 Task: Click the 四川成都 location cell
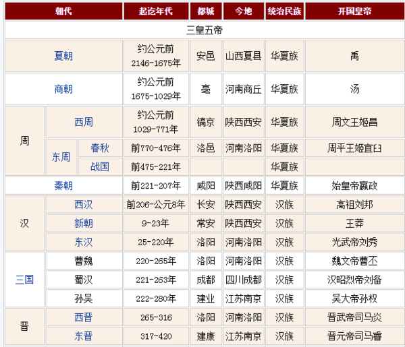point(244,280)
